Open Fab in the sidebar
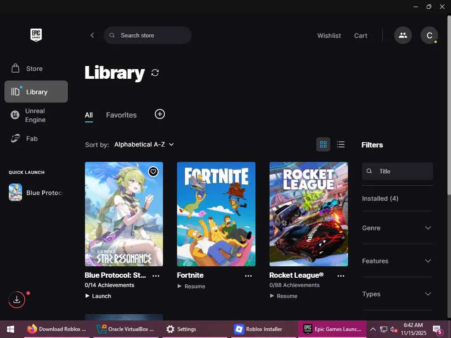The height and width of the screenshot is (338, 451). (36, 139)
